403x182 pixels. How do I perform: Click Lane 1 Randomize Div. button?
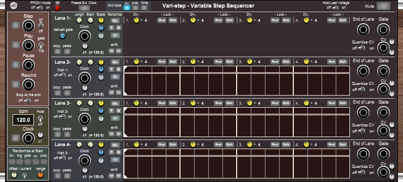point(115,21)
